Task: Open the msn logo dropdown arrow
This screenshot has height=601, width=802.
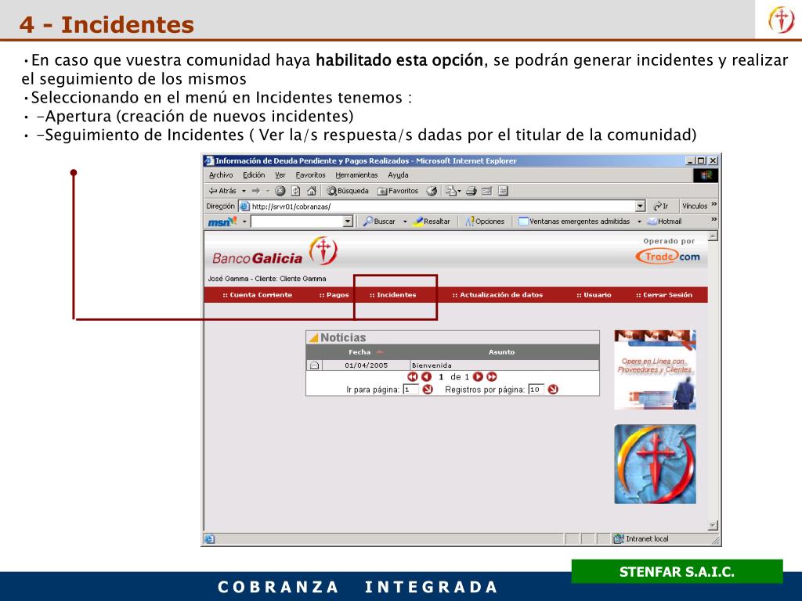Action: [244, 221]
